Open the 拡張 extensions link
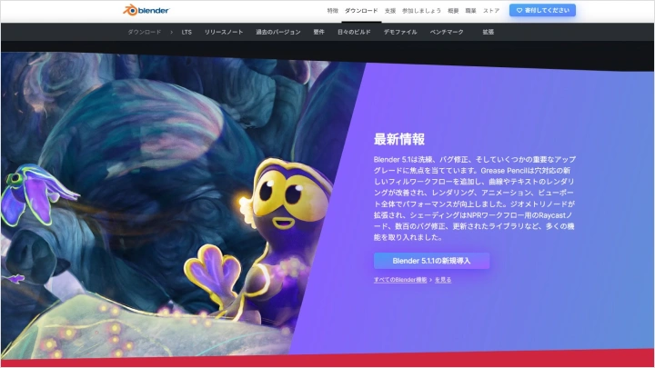655x368 pixels. click(489, 32)
